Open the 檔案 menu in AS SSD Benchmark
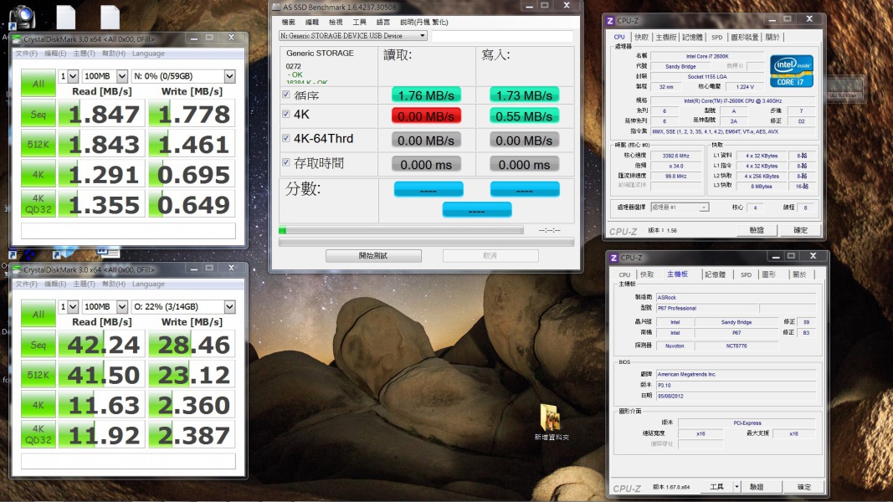This screenshot has height=502, width=893. [289, 23]
